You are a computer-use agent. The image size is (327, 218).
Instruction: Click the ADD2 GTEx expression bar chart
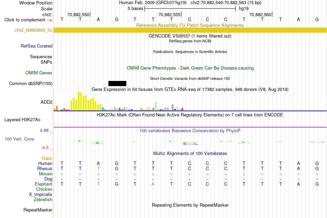tap(118, 101)
